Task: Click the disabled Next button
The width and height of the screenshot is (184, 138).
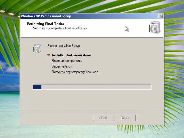Action: [125, 118]
